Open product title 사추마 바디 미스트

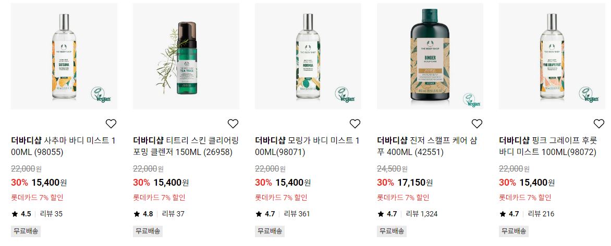coord(63,147)
